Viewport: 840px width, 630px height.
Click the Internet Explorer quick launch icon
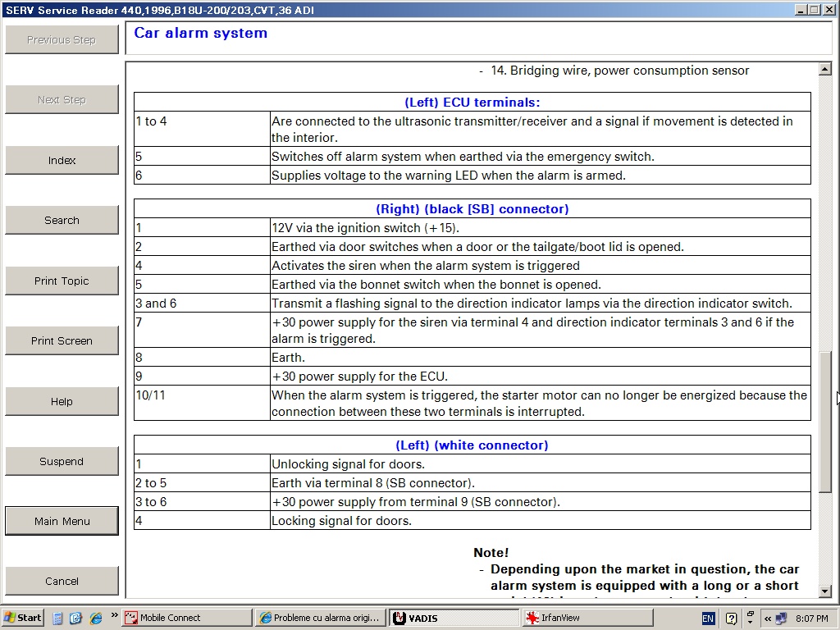[x=95, y=618]
